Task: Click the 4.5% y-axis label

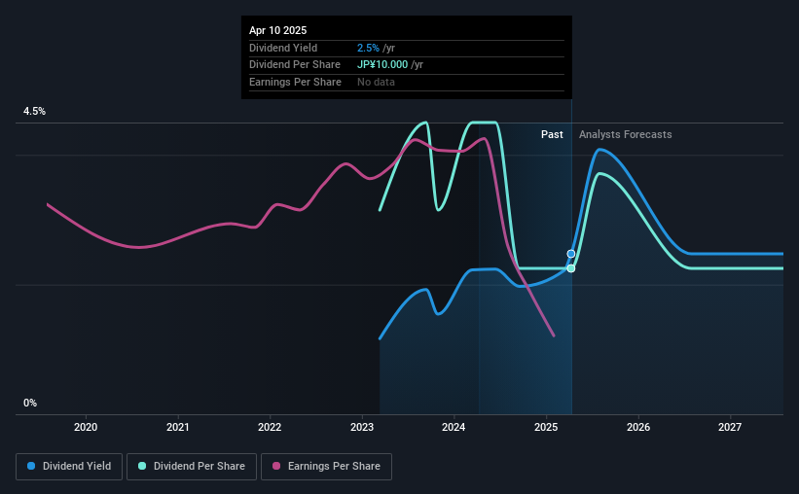Action: pos(35,112)
